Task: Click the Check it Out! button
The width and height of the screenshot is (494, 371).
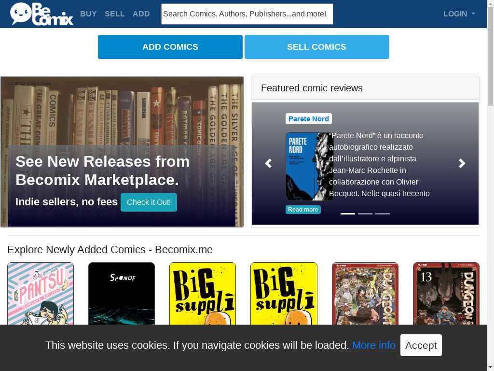Action: click(x=149, y=202)
